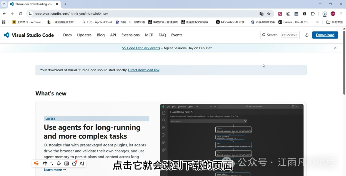Click the Visual Studio Code logo icon
This screenshot has width=346, height=176.
point(7,35)
